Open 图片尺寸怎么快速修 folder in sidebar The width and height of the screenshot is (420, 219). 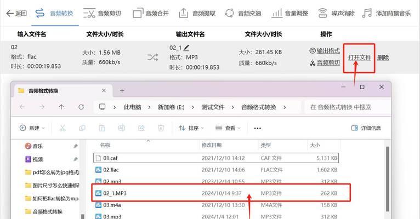tap(52, 185)
